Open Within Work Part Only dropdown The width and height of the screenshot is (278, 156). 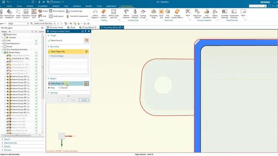pos(54,23)
